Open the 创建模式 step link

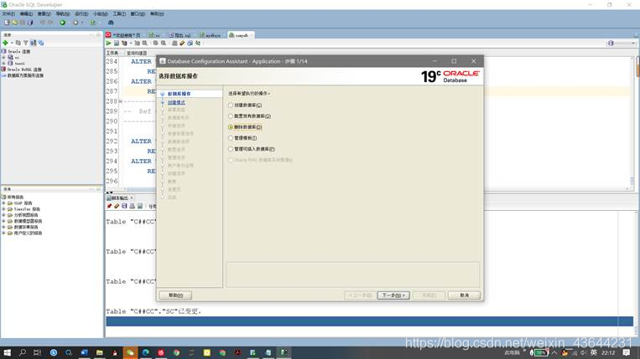point(176,103)
